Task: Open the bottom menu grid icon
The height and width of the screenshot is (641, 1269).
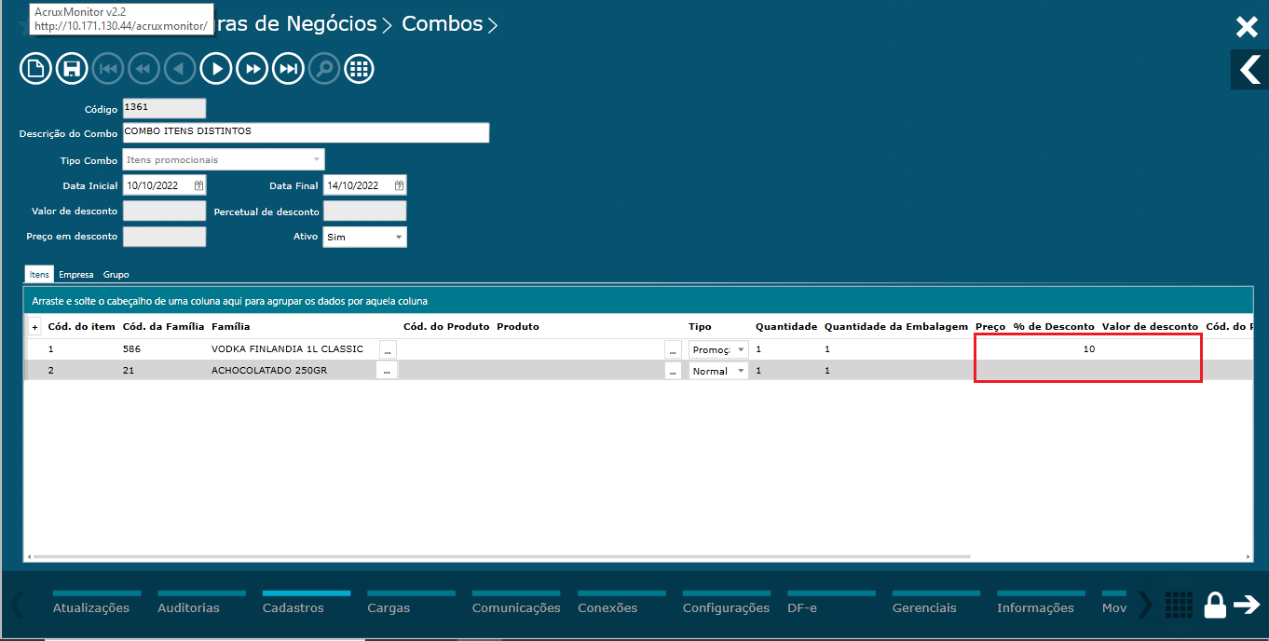Action: click(1179, 605)
